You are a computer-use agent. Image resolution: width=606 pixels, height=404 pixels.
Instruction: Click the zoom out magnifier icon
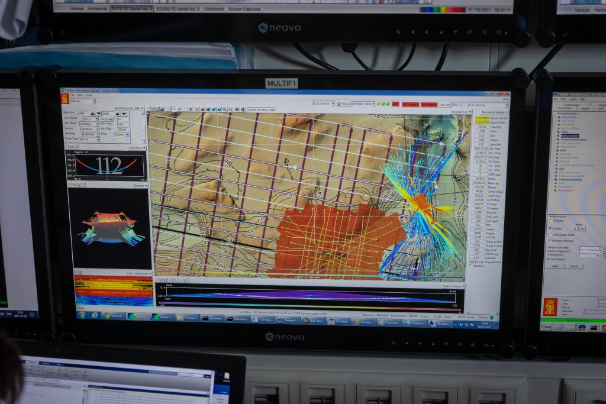pyautogui.click(x=229, y=109)
